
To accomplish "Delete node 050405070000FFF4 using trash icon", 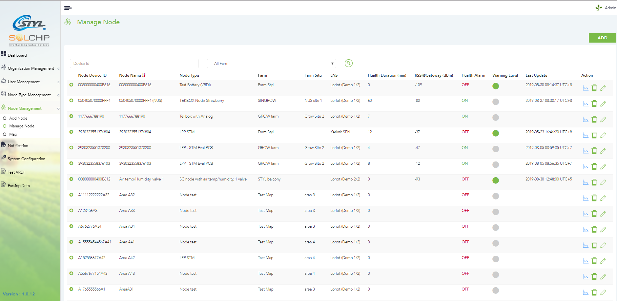I will [x=594, y=104].
